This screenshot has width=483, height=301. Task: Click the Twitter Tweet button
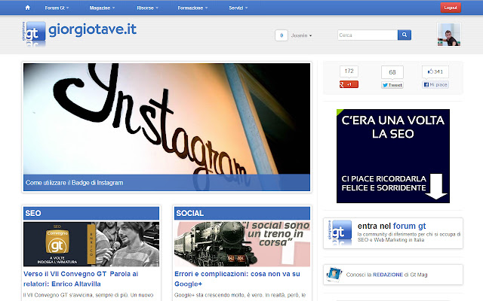392,85
